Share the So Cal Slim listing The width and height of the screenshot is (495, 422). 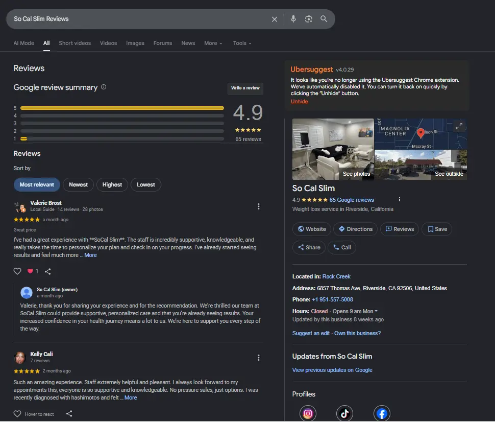coord(309,247)
